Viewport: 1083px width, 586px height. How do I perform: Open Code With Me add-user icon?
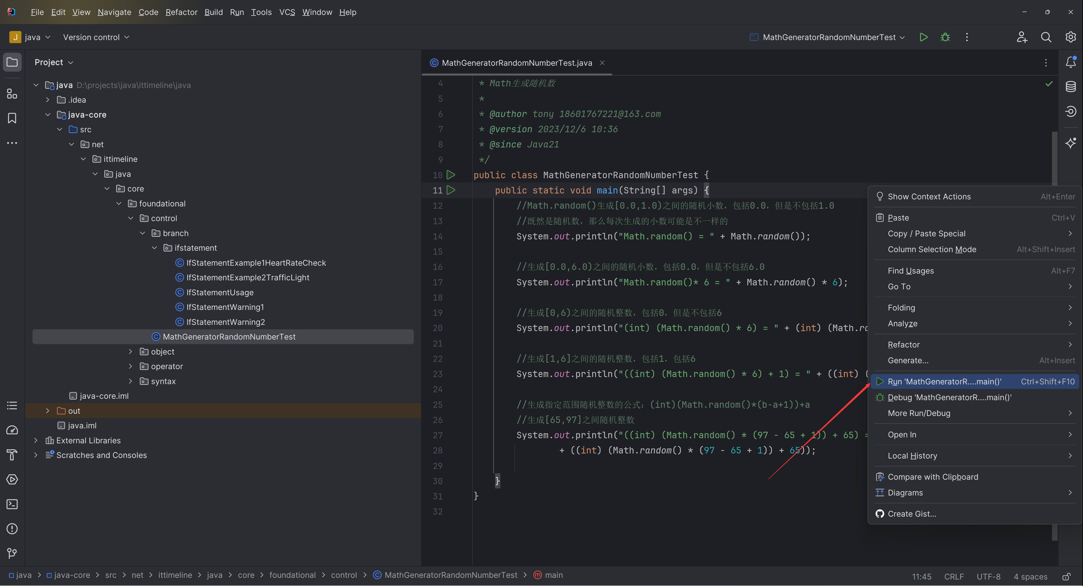[x=1022, y=38]
